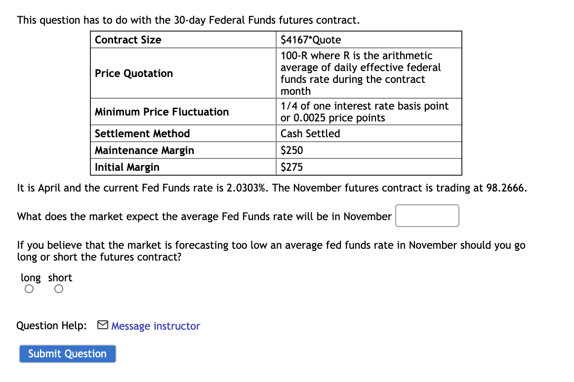The width and height of the screenshot is (574, 382).
Task: Click the Maintenance Margin $250 value
Action: point(290,150)
